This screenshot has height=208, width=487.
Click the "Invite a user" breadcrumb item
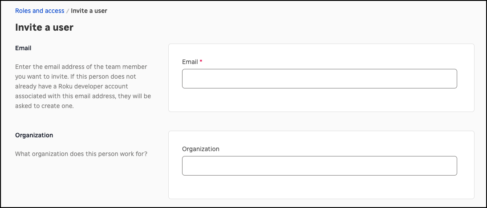point(89,11)
